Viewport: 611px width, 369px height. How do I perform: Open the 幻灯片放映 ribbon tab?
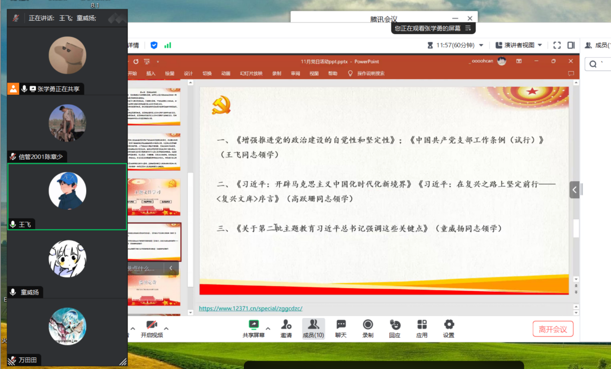(x=251, y=74)
